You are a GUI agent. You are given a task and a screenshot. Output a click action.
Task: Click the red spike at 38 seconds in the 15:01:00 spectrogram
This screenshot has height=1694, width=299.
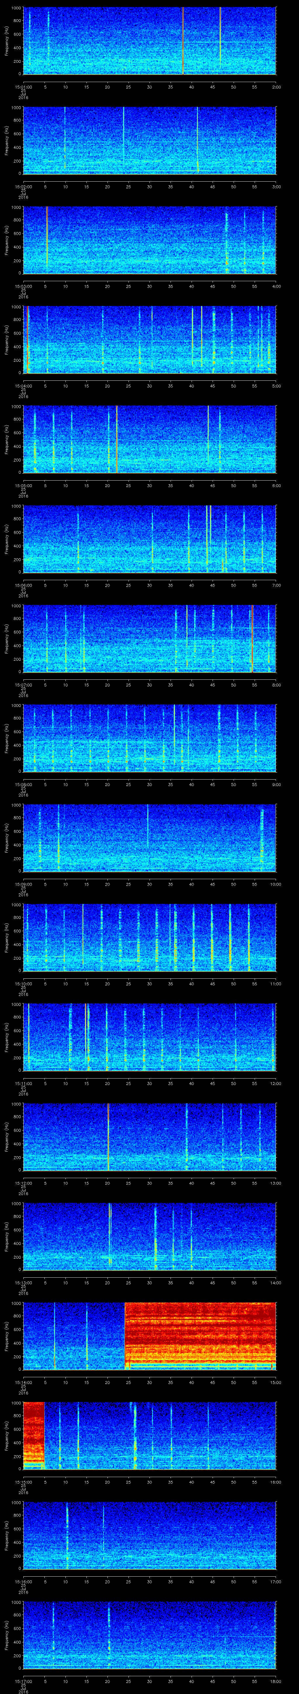[183, 41]
